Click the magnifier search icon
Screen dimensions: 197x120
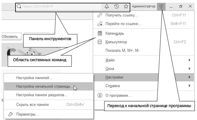(x=19, y=6)
